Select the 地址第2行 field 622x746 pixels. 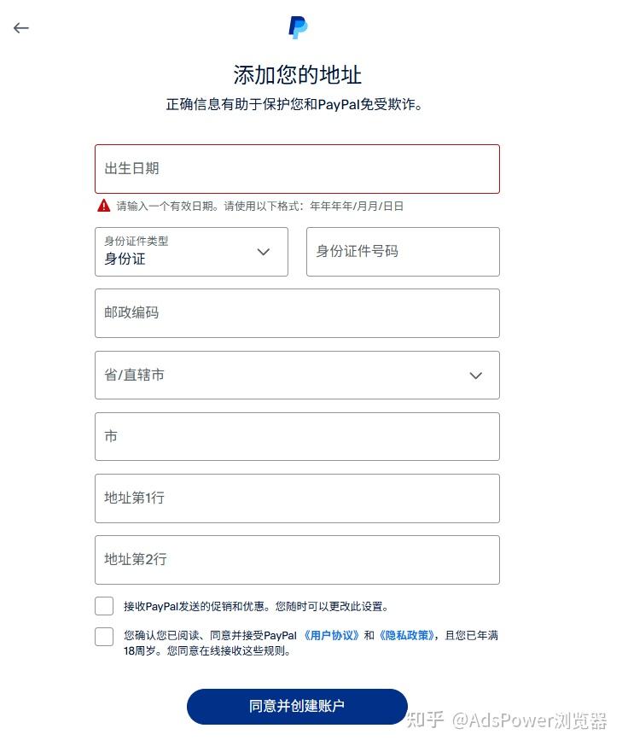297,559
